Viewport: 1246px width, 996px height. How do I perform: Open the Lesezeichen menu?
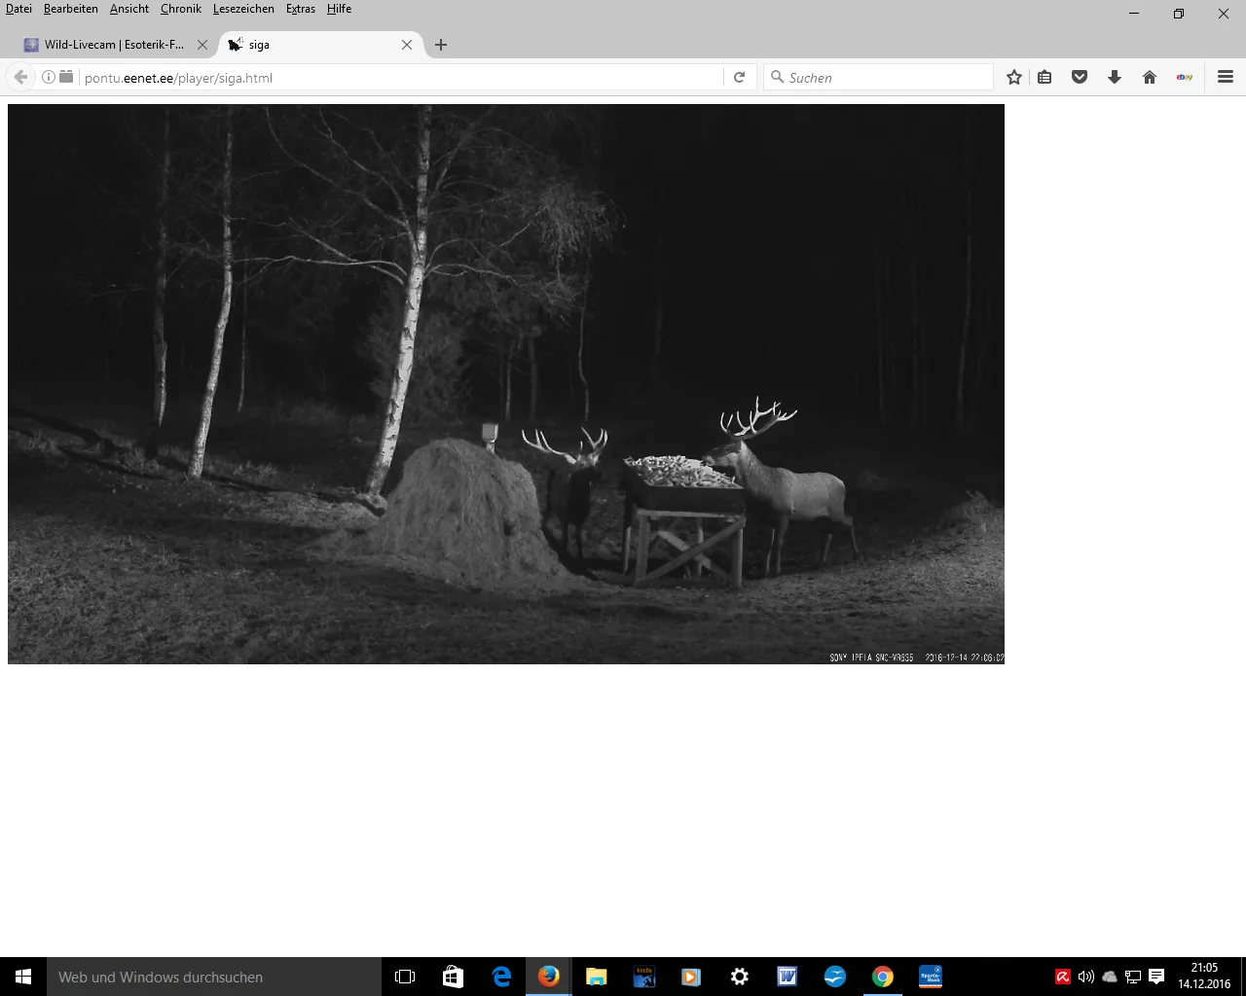tap(243, 9)
